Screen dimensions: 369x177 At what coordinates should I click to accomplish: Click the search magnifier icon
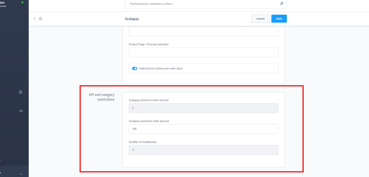pyautogui.click(x=282, y=4)
